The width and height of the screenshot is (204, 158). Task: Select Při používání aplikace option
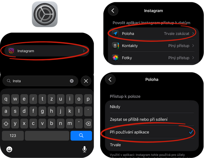coord(152,132)
